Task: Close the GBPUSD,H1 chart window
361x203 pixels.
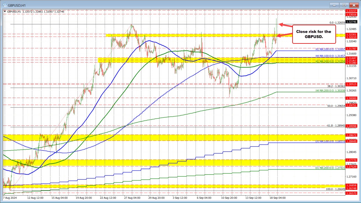Action: tap(353, 5)
